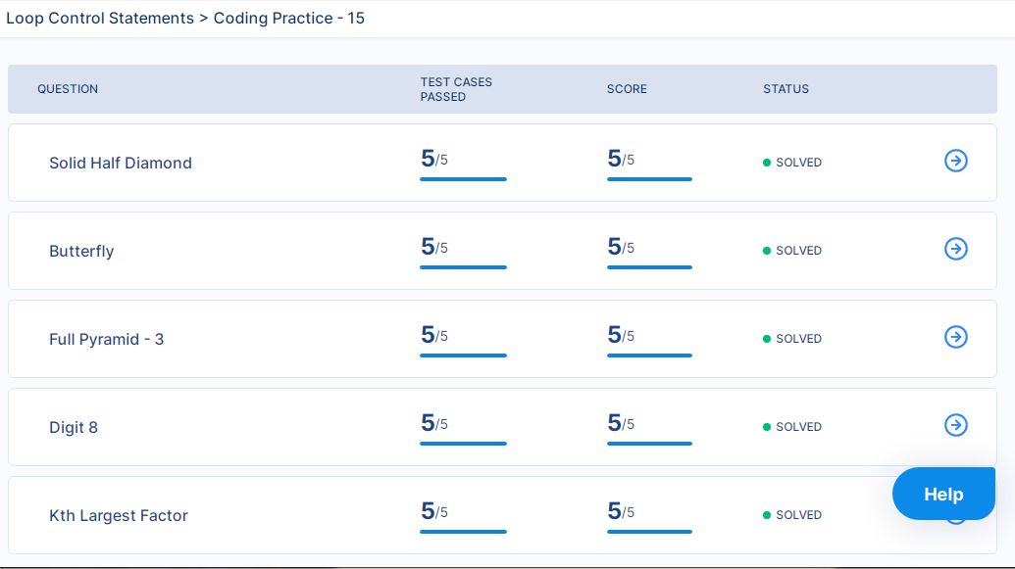Click the SCORE column header
This screenshot has width=1015, height=569.
627,89
